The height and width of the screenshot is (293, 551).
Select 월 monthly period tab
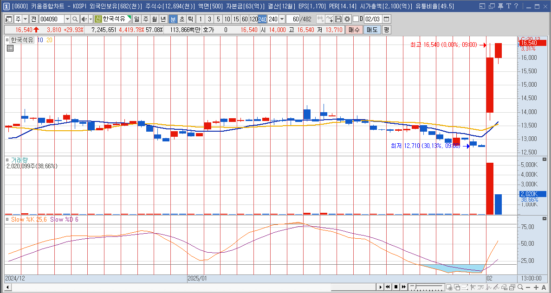click(x=155, y=19)
